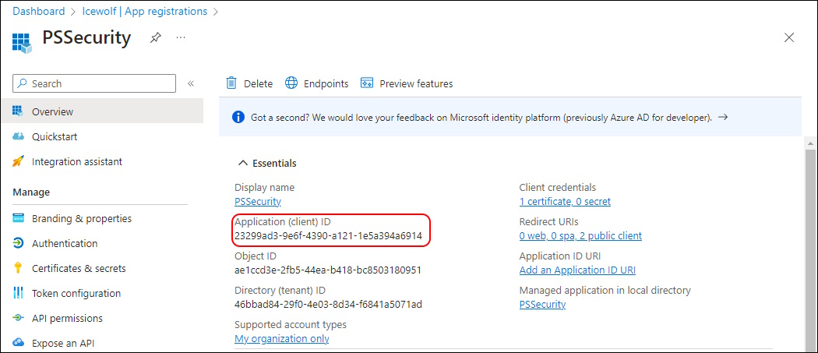Click the Overview grid icon
The image size is (818, 353).
click(x=18, y=111)
